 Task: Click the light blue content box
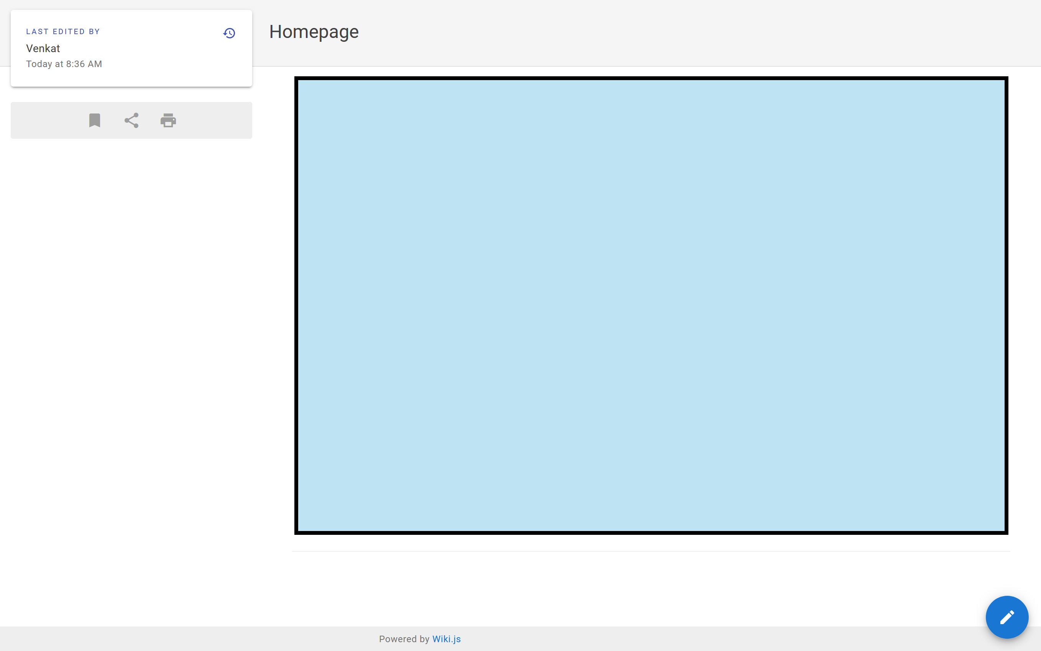[651, 305]
